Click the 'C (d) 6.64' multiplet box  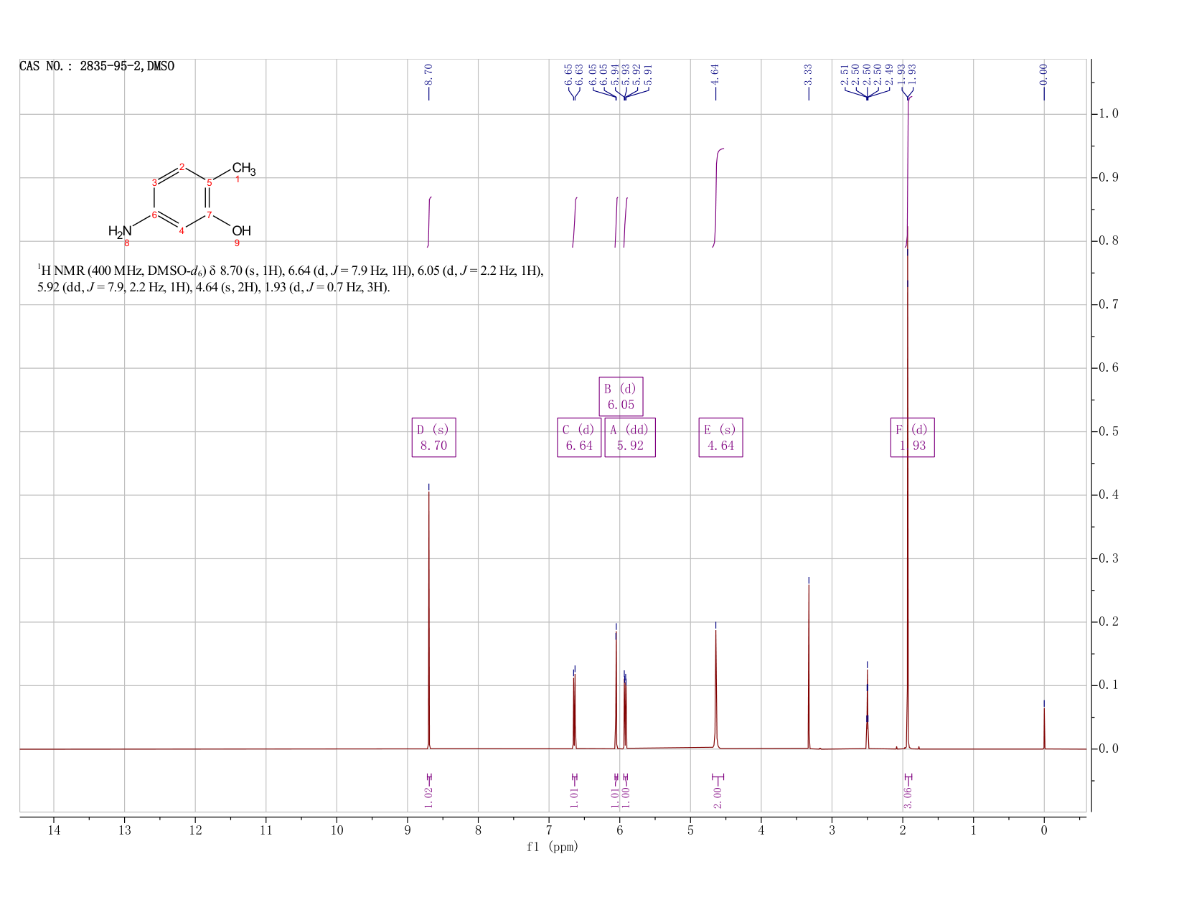[579, 437]
